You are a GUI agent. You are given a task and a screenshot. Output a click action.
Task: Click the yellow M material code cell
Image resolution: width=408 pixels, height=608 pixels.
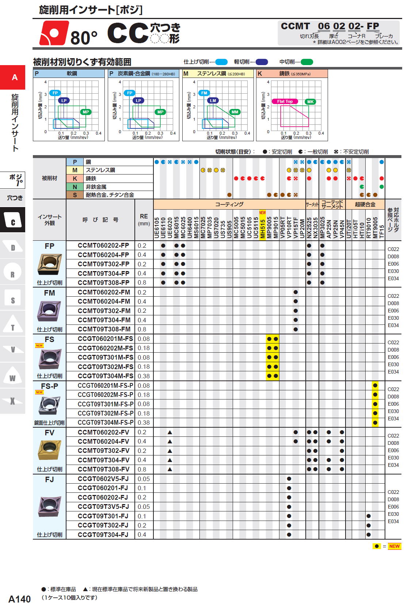tap(75, 170)
